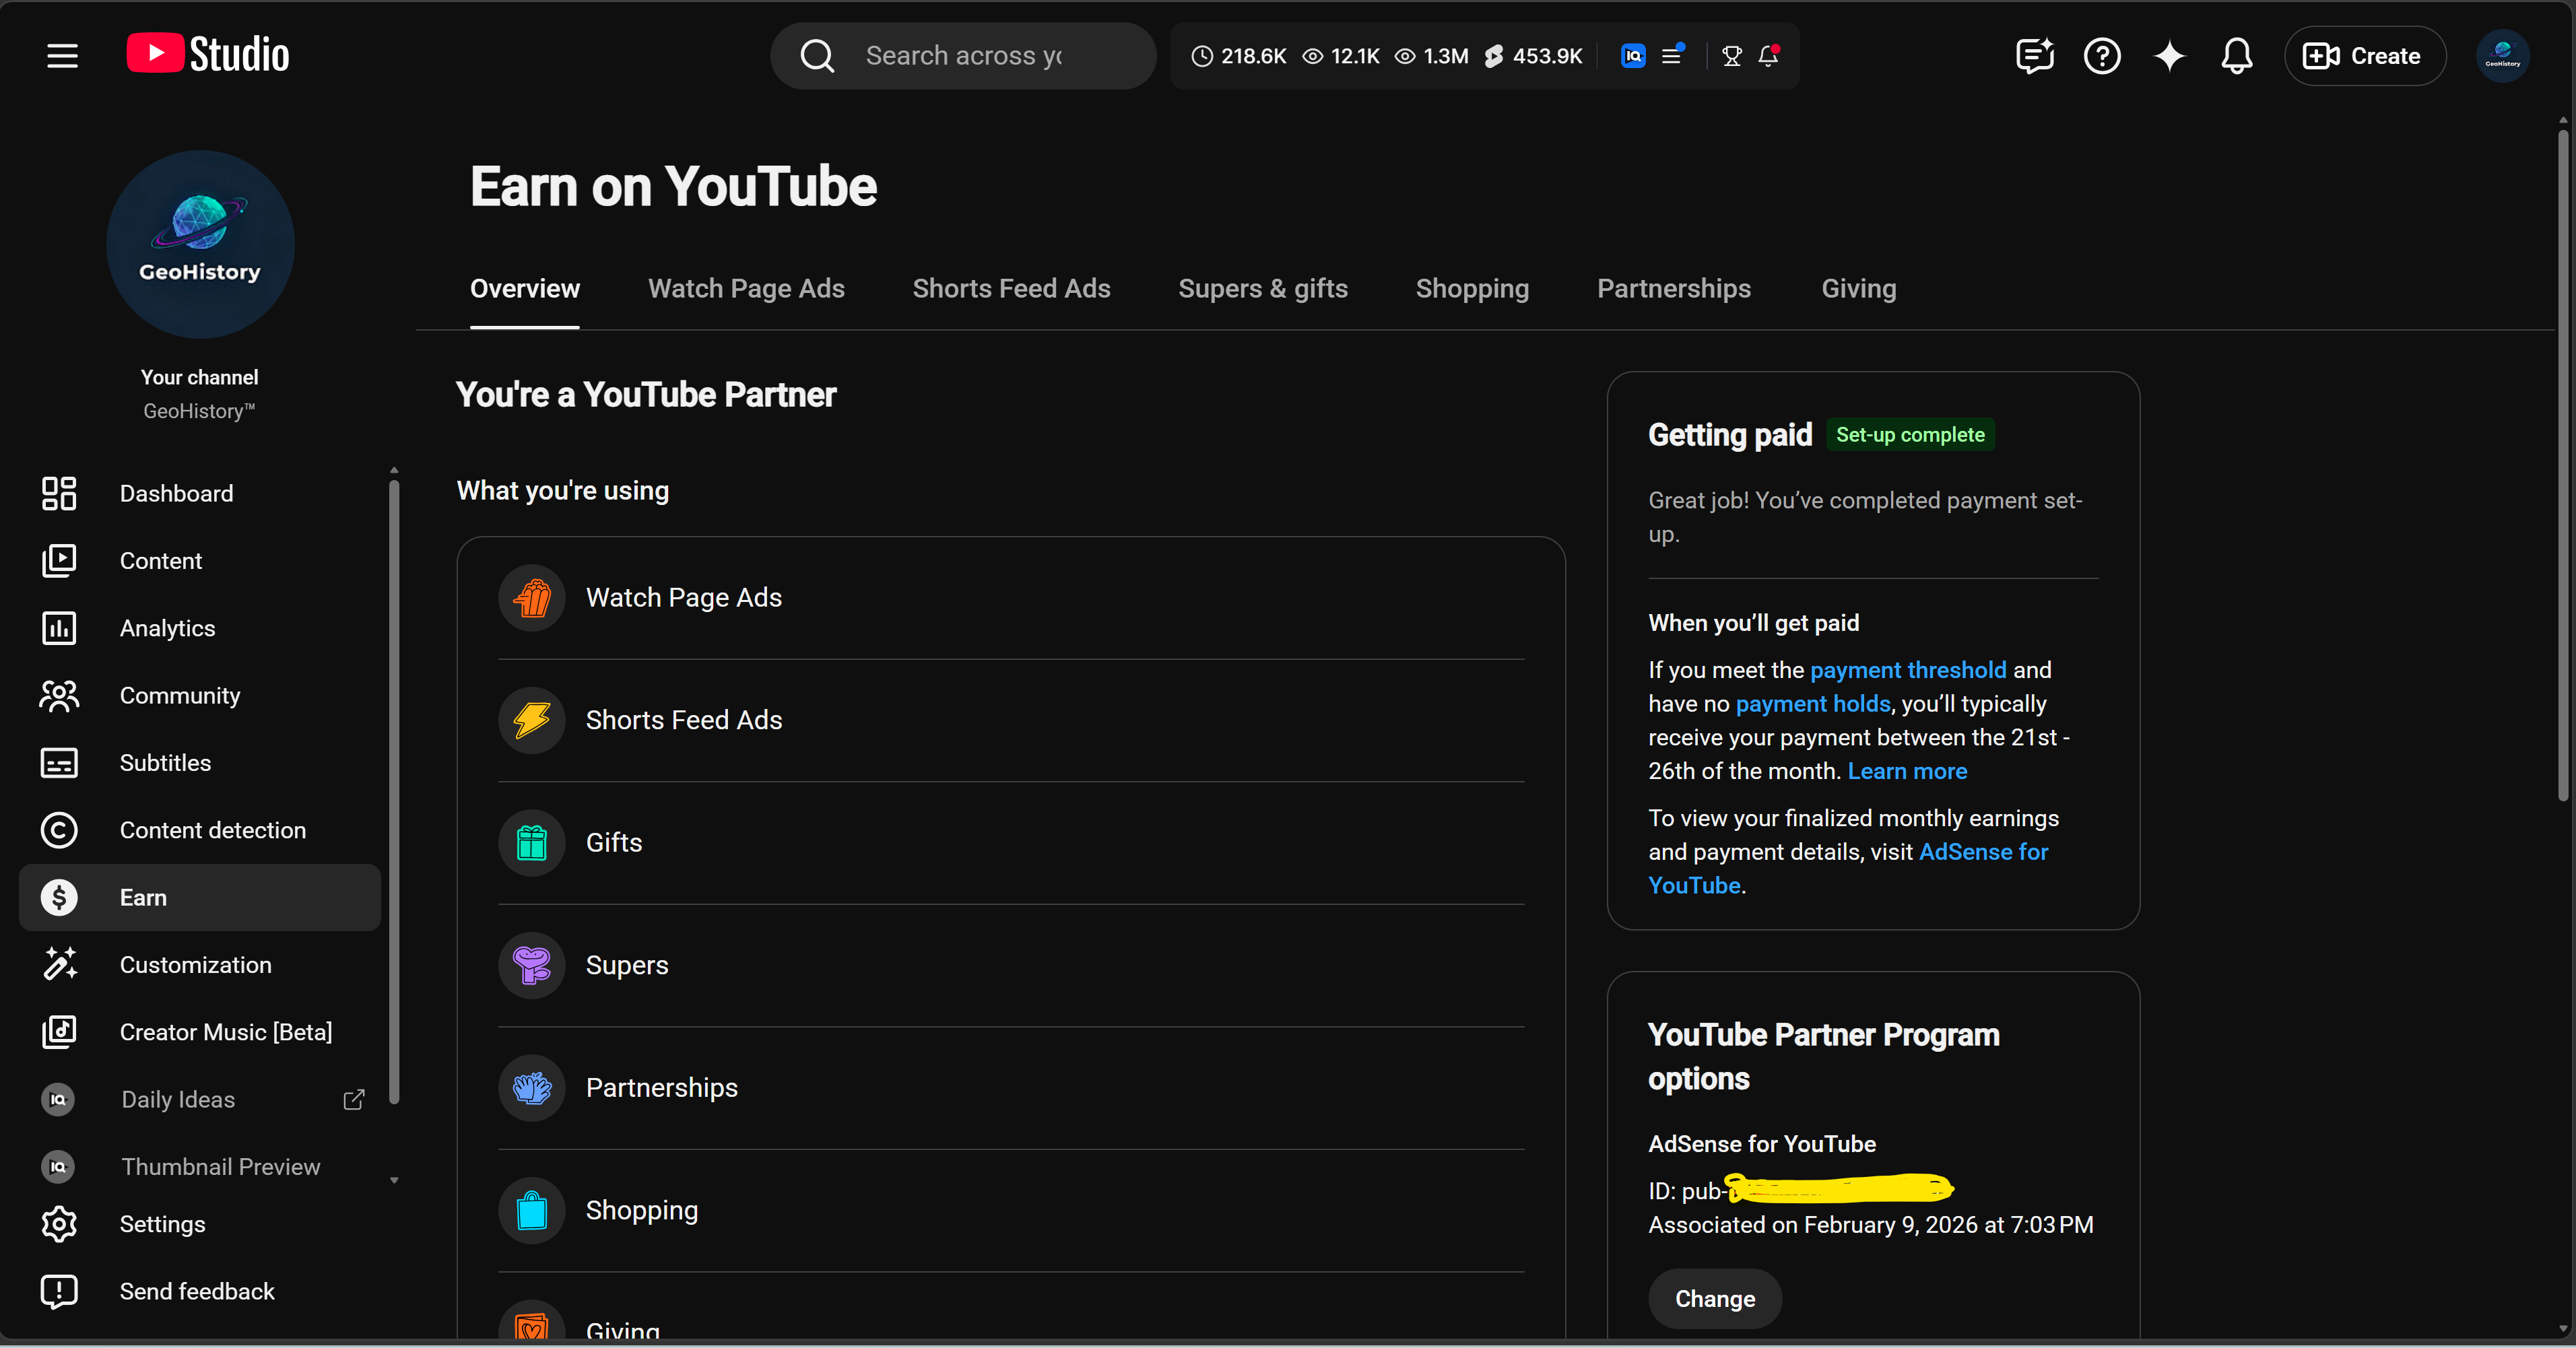Go to Dashboard in sidebar
2576x1348 pixels.
pos(200,493)
